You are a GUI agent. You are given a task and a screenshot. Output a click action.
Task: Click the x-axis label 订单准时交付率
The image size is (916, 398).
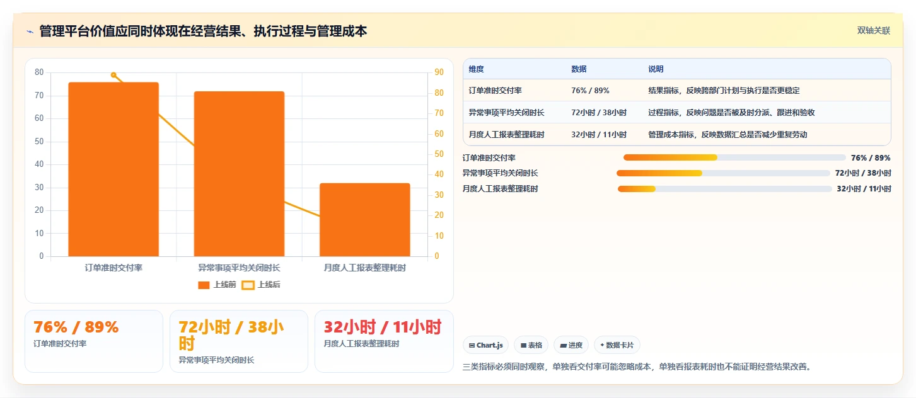click(113, 268)
